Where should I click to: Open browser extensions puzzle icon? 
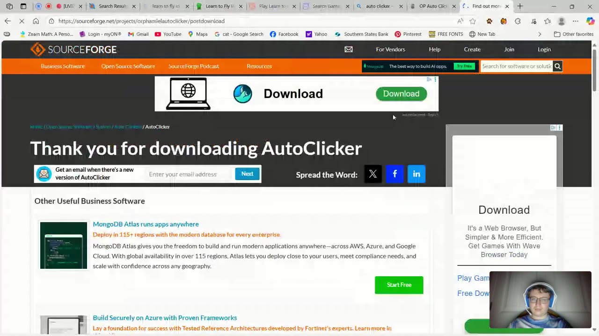click(x=518, y=21)
